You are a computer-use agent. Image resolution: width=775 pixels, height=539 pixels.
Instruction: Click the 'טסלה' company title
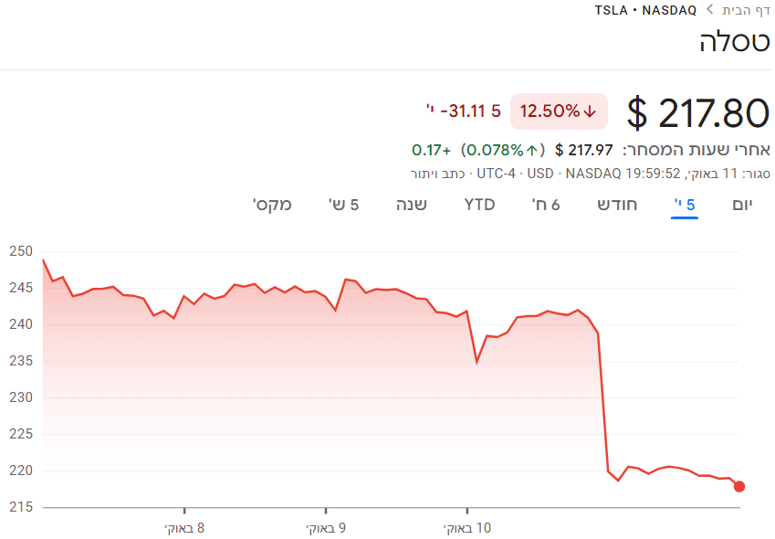(x=734, y=42)
